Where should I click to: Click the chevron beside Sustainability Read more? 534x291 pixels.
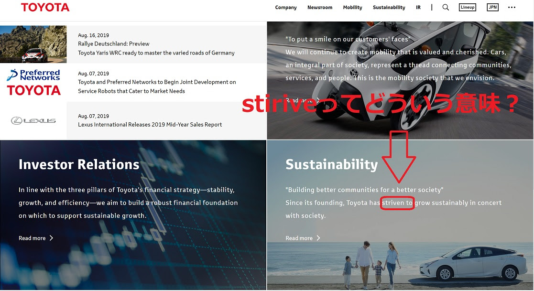coord(318,238)
